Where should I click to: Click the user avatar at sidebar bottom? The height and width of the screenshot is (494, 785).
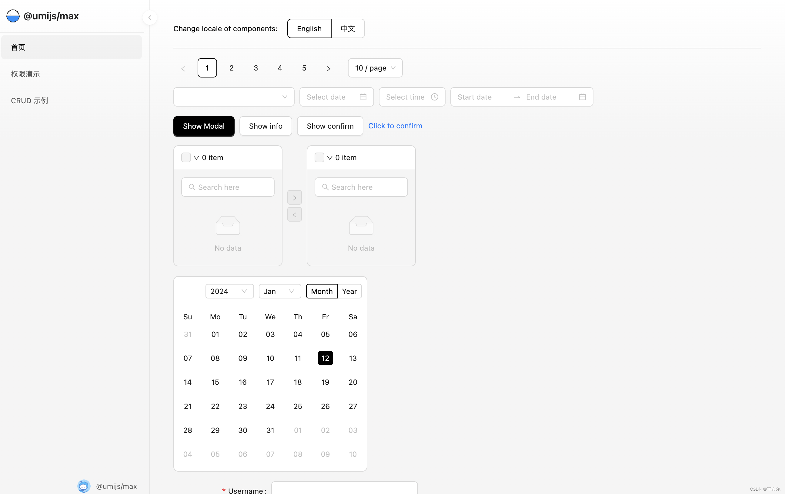coord(84,486)
